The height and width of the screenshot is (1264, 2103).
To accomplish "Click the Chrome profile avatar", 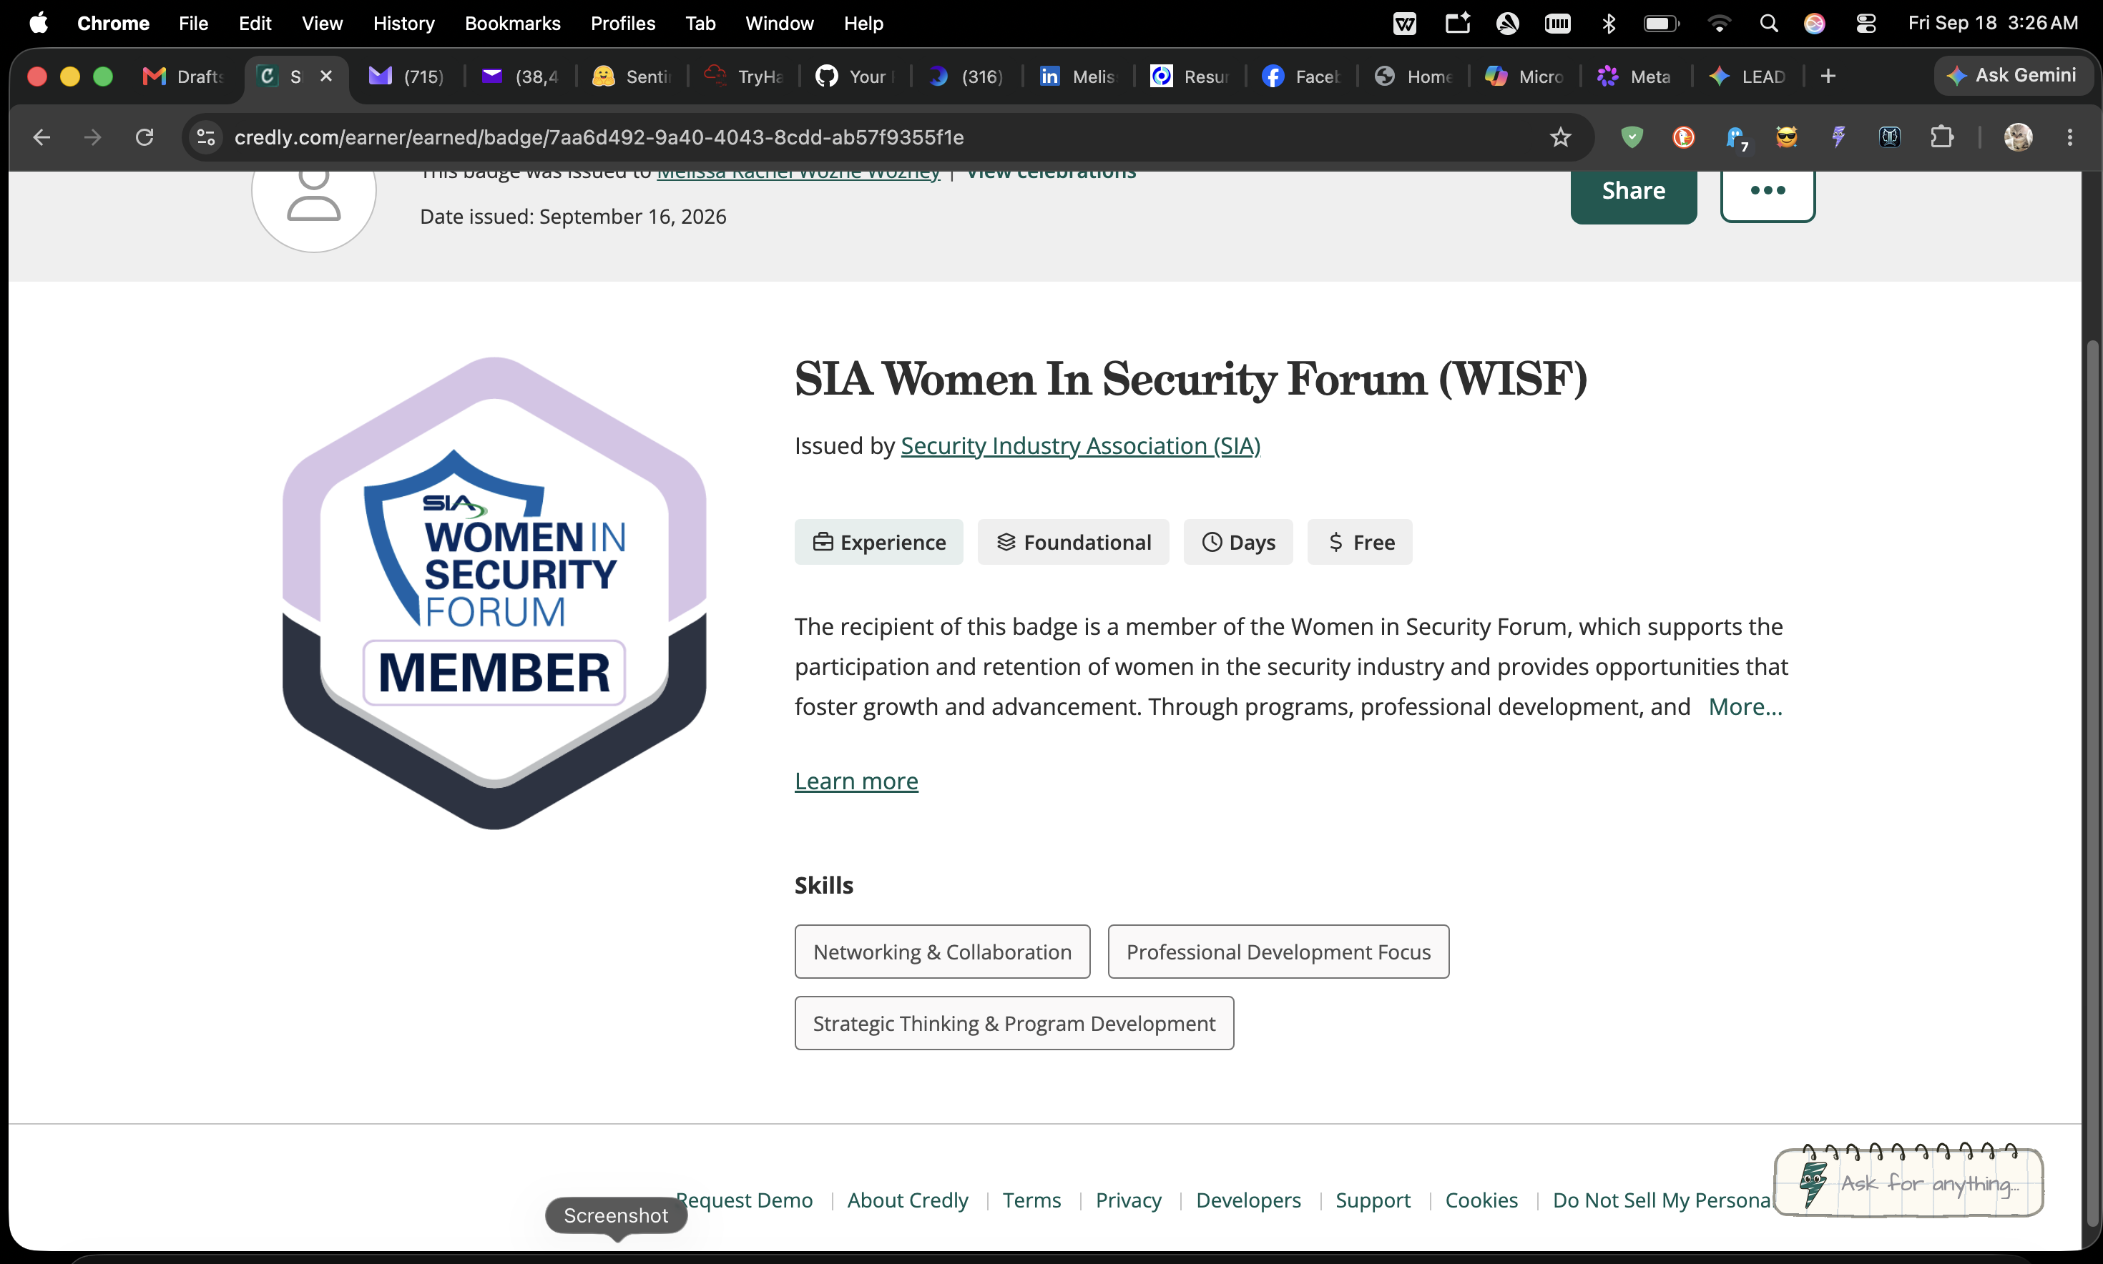I will [2018, 137].
